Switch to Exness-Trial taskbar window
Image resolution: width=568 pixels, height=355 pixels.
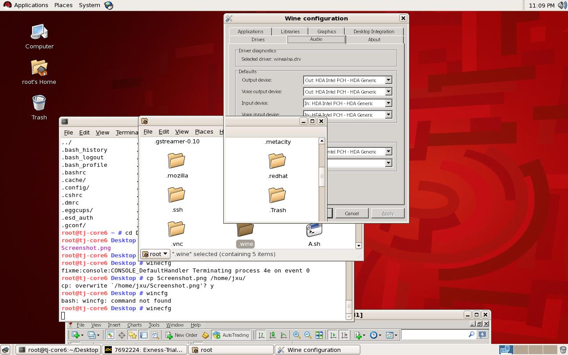(145, 350)
